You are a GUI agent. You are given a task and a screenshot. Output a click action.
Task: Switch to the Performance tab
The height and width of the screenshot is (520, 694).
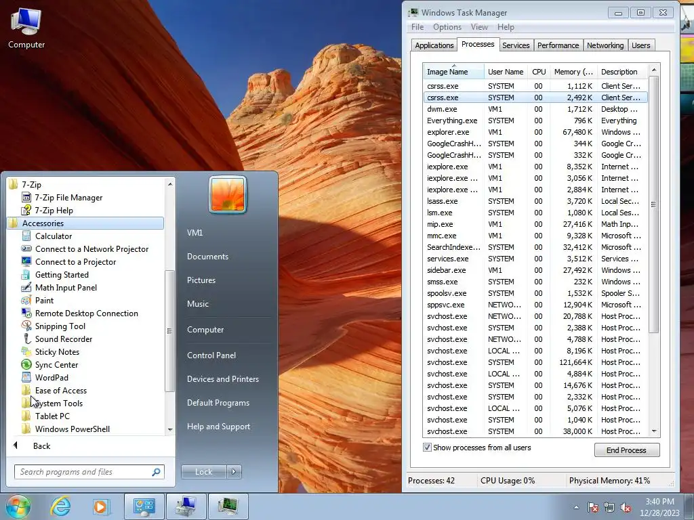(x=558, y=45)
